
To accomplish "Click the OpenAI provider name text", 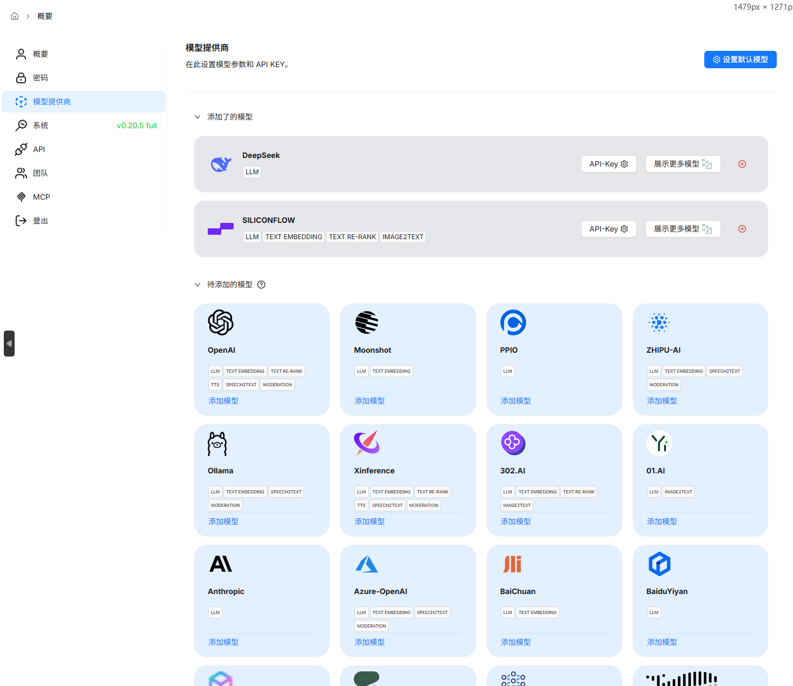I will click(x=221, y=350).
